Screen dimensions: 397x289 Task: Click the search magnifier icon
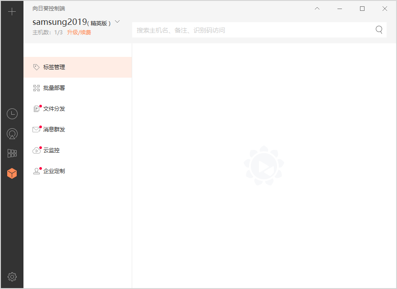379,30
